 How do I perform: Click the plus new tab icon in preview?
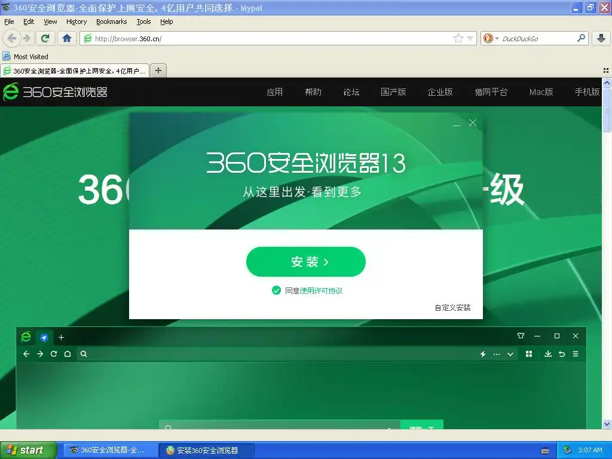[x=62, y=338]
